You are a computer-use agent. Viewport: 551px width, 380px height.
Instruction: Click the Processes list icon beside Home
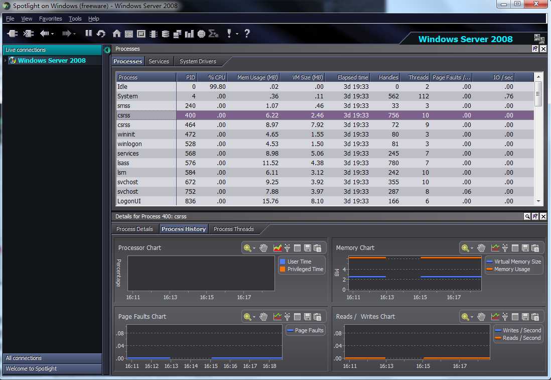pyautogui.click(x=129, y=34)
